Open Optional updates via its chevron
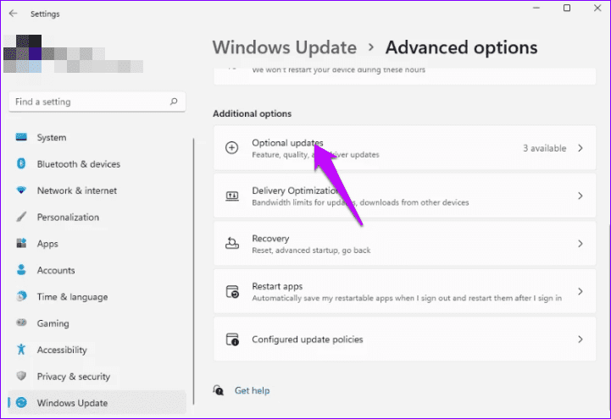The image size is (611, 419). point(580,148)
